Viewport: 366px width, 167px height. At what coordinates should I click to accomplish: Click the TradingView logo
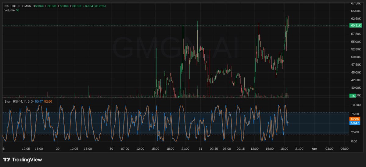(x=22, y=160)
